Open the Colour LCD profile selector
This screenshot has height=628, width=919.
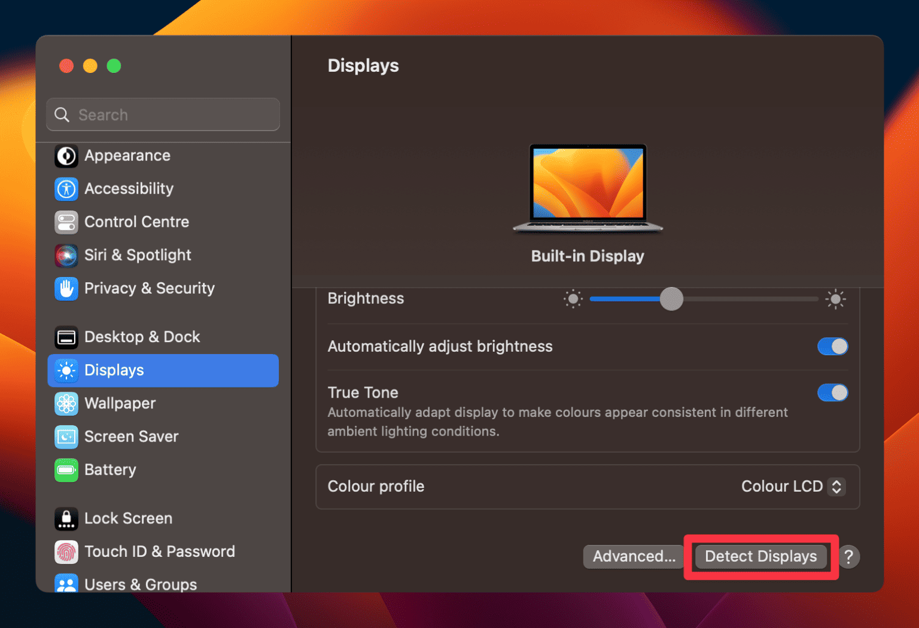click(x=792, y=486)
